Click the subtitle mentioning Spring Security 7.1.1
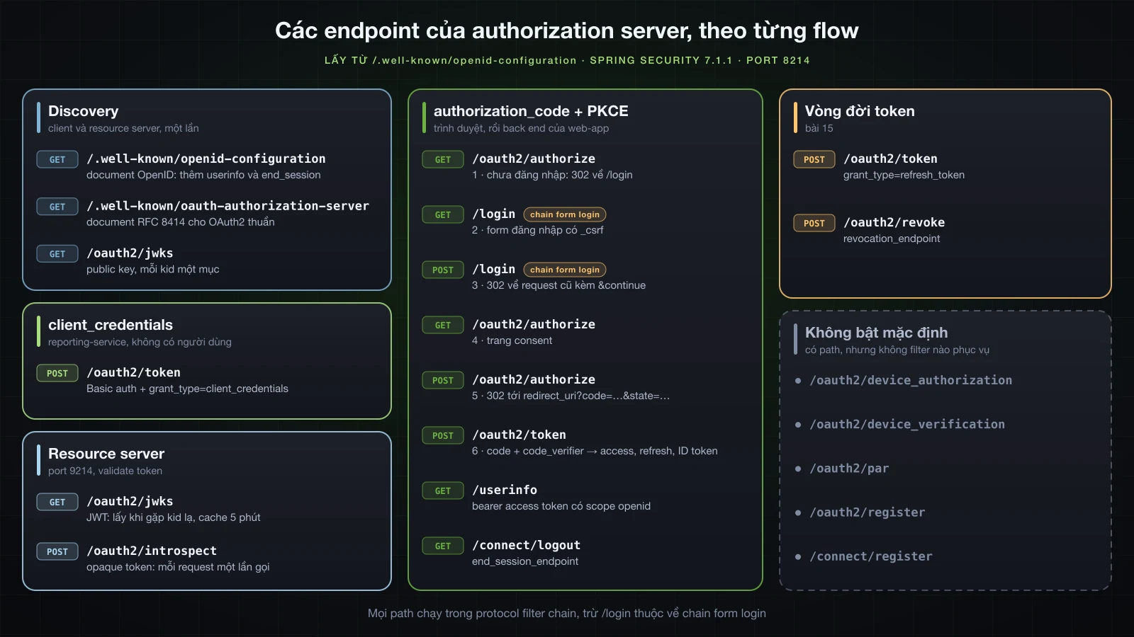The width and height of the screenshot is (1134, 637). coord(567,60)
